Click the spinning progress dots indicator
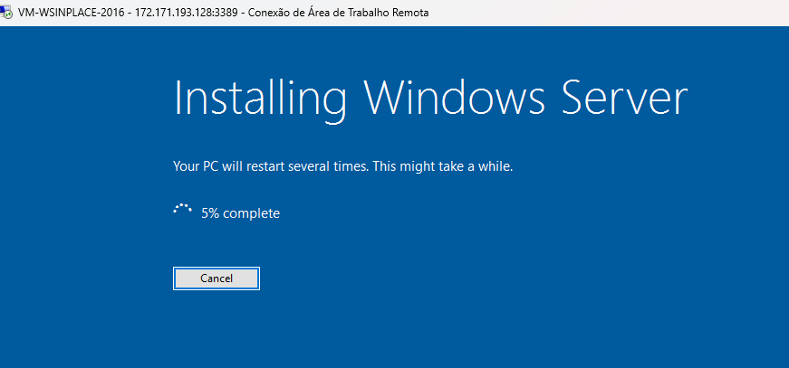Viewport: 789px width, 368px height. (x=182, y=210)
